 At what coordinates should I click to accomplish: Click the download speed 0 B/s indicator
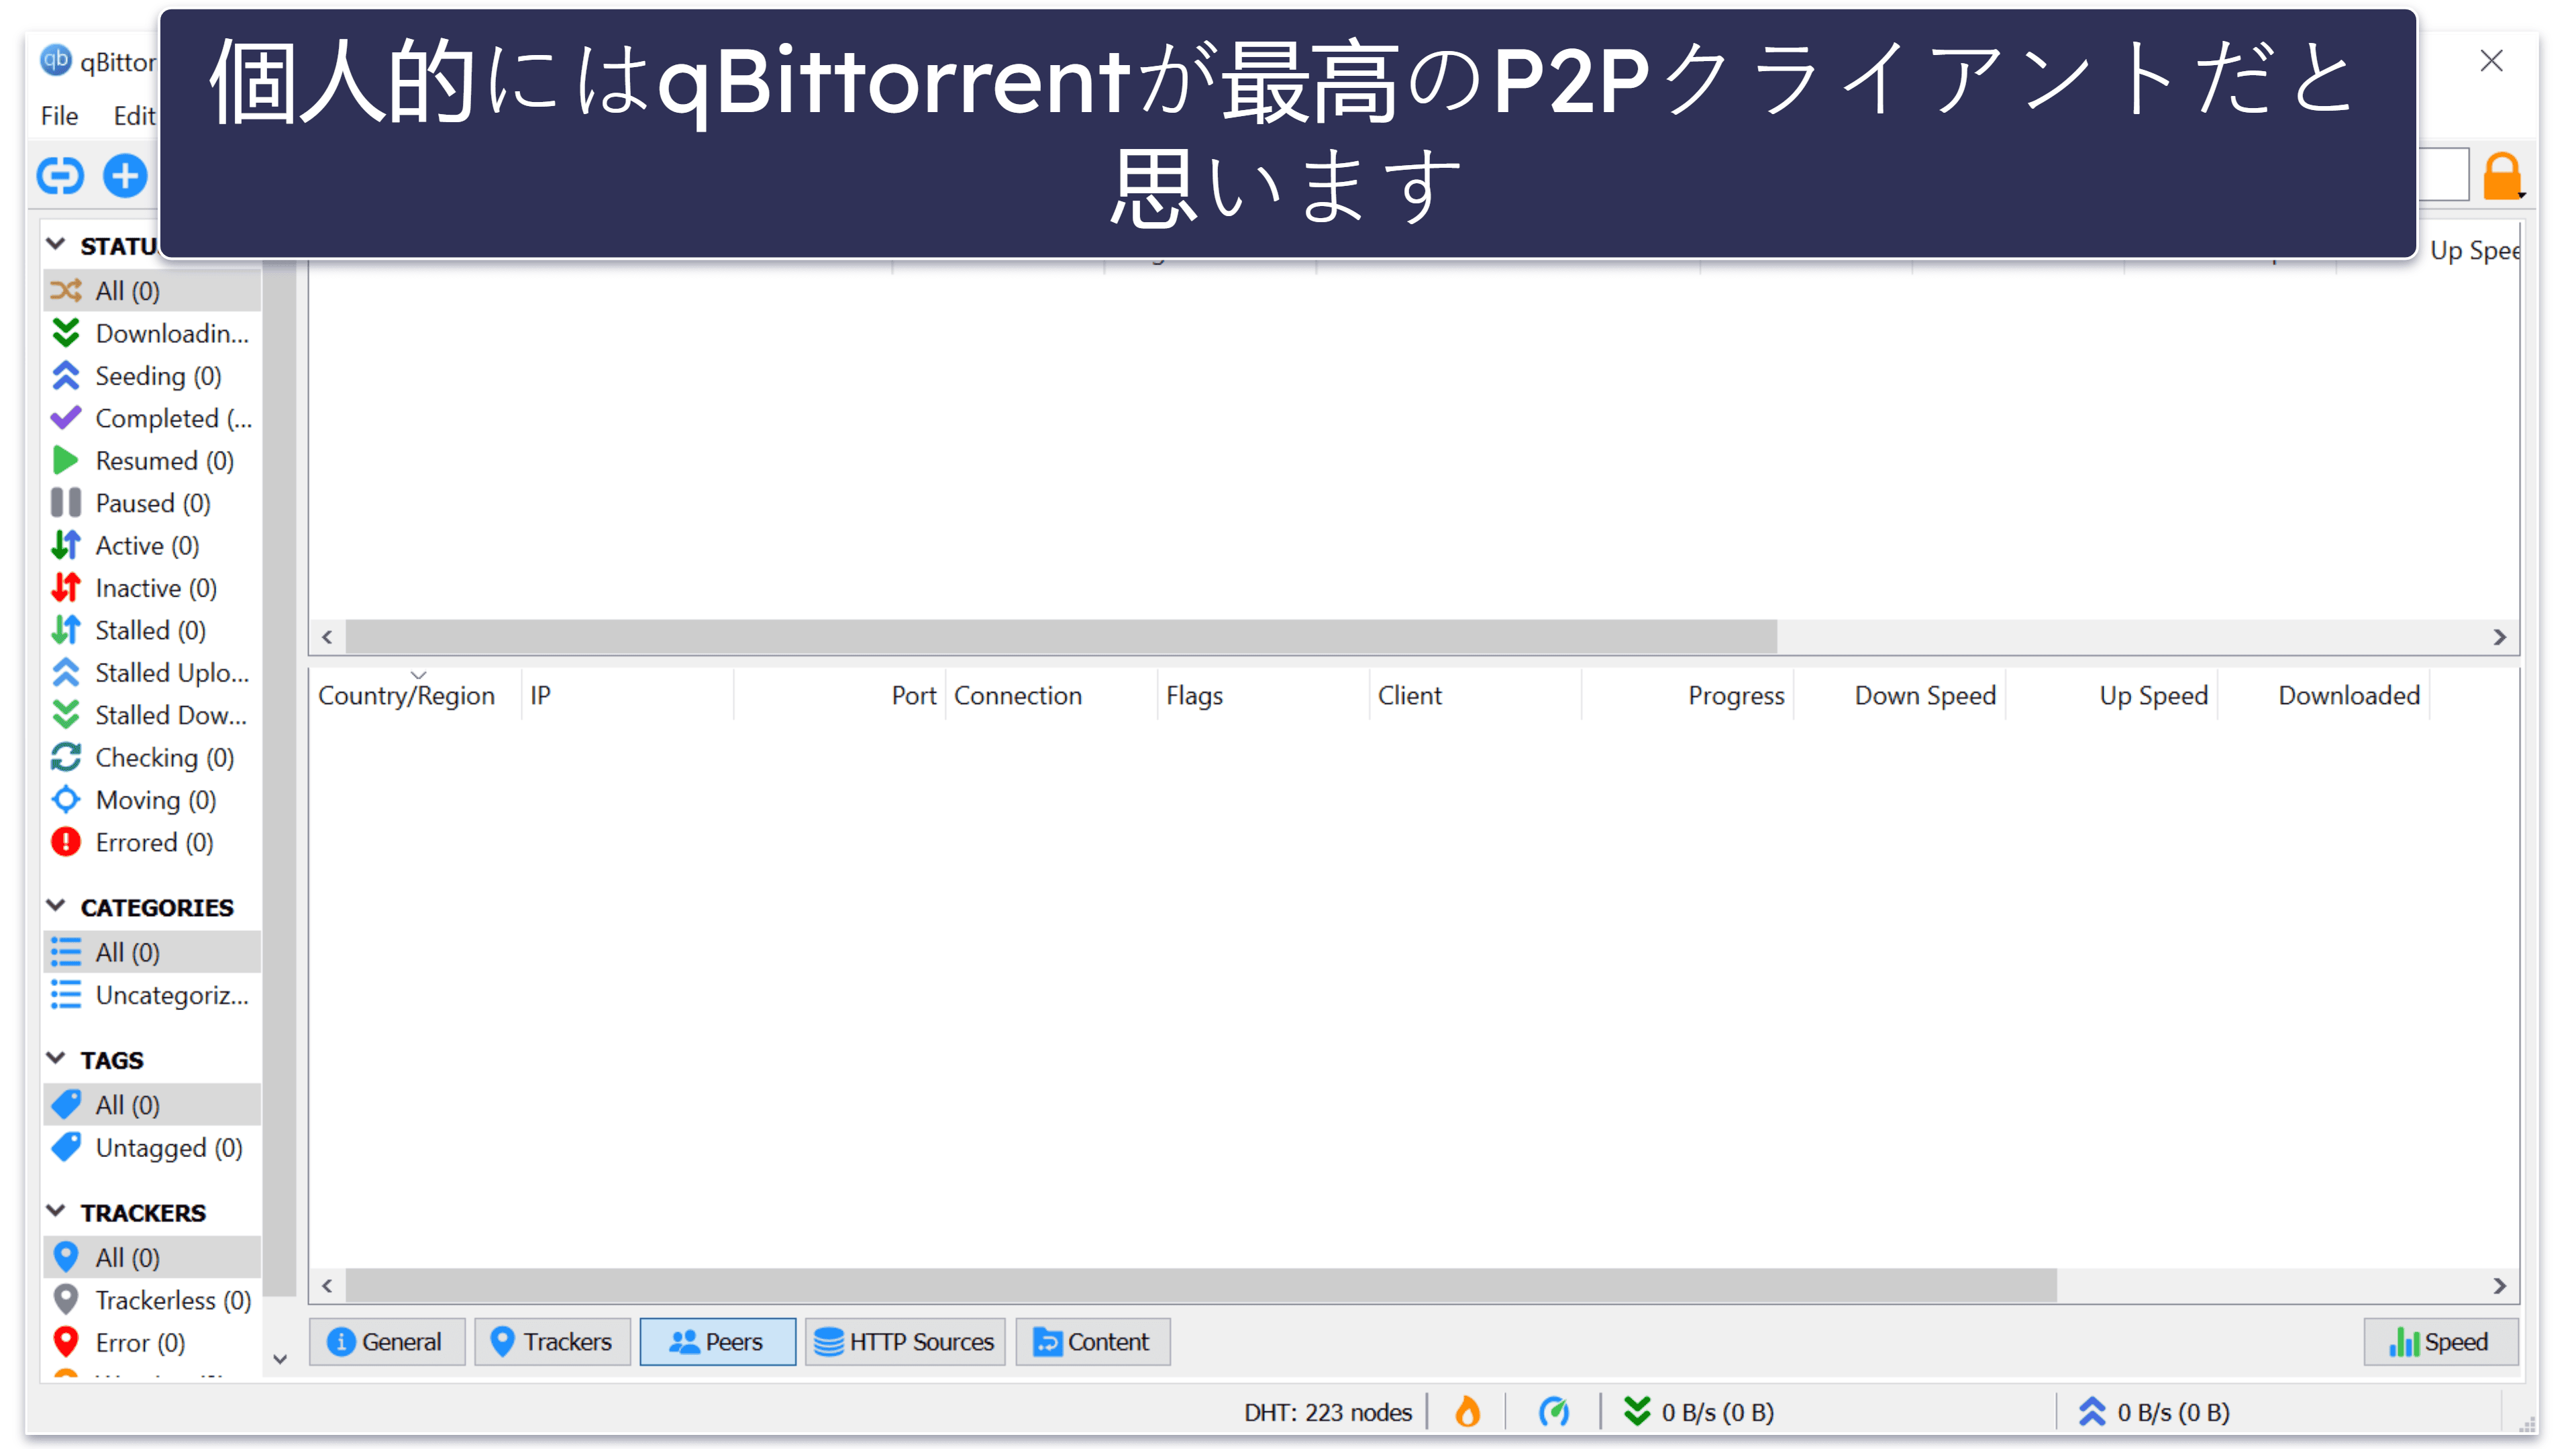click(1699, 1412)
